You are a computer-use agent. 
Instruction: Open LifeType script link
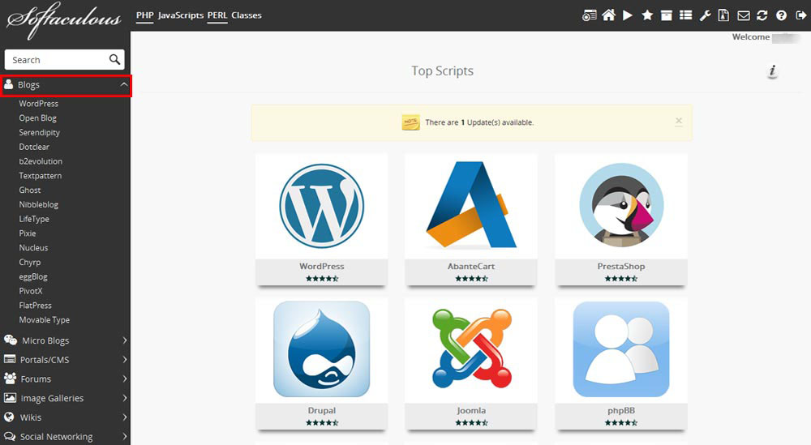pyautogui.click(x=34, y=219)
